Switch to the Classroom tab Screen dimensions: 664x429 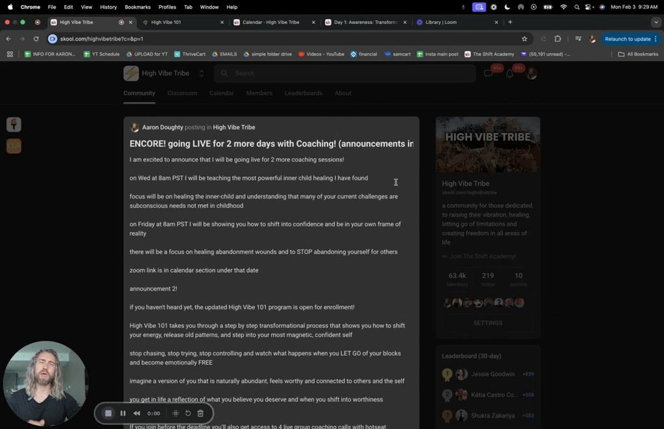182,93
